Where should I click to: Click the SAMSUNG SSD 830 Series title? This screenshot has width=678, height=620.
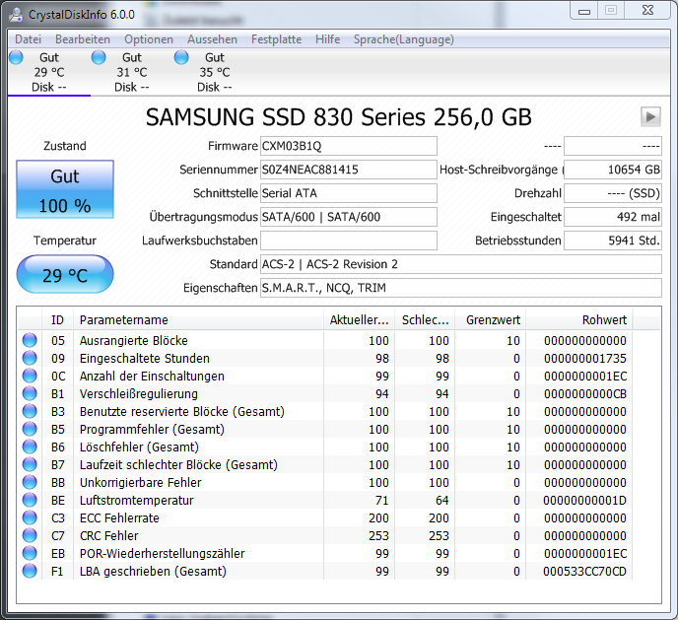(x=339, y=116)
